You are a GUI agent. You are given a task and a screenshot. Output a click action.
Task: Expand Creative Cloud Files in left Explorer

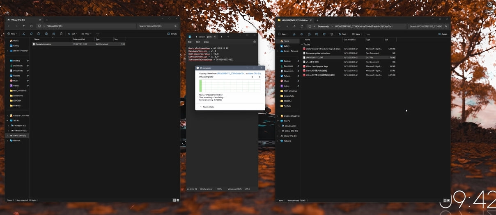[7, 115]
